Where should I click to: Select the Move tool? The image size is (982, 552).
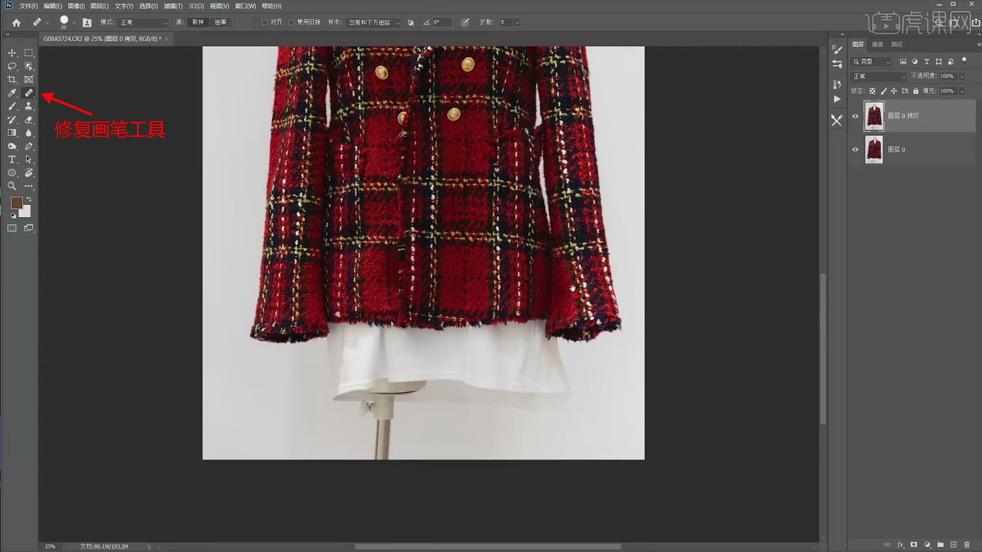click(x=12, y=53)
